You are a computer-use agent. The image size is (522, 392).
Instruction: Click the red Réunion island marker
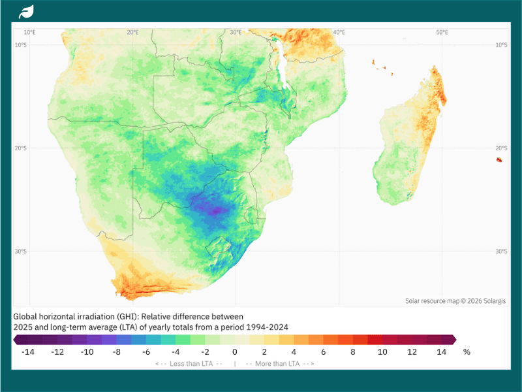[499, 159]
